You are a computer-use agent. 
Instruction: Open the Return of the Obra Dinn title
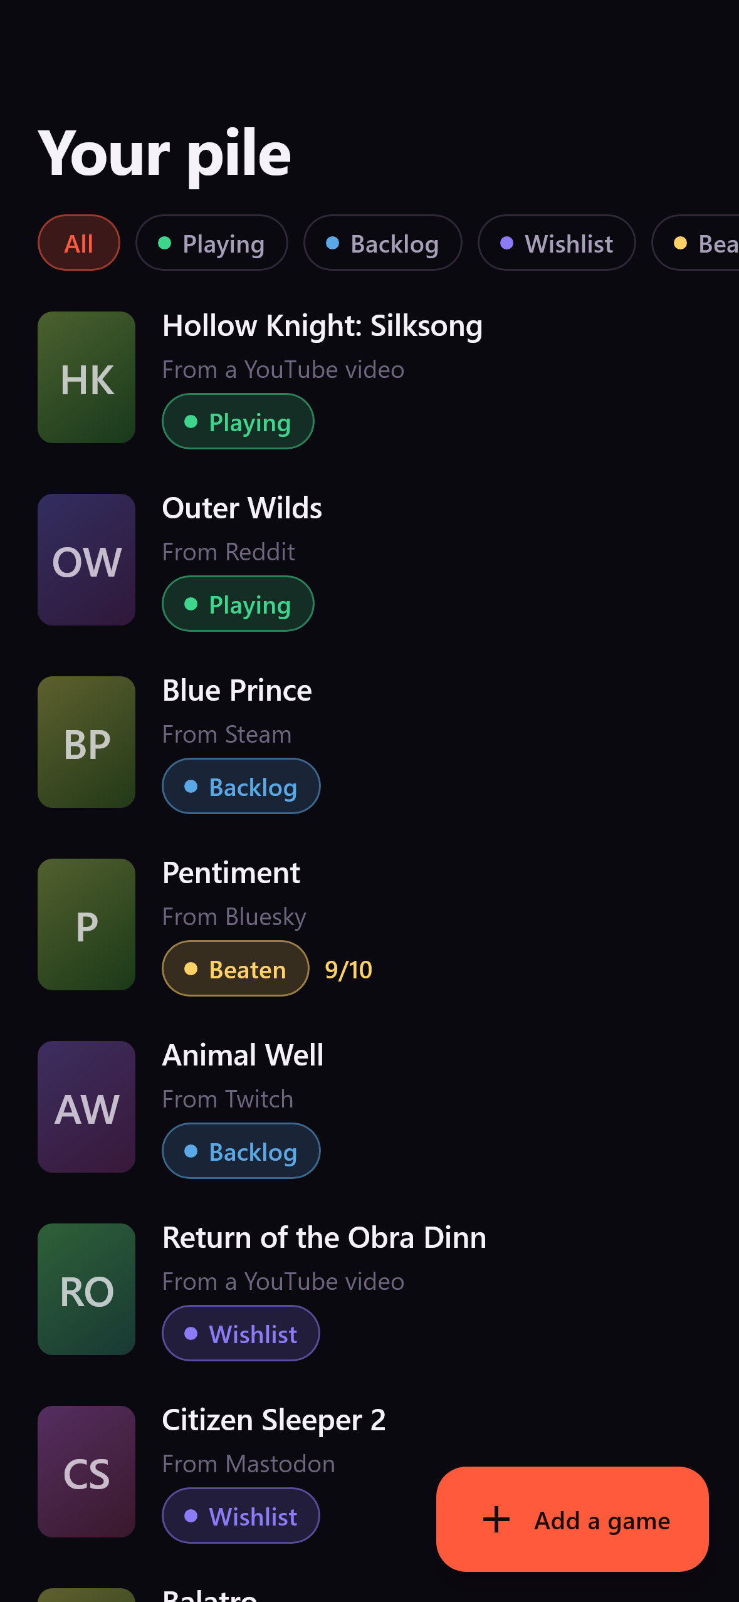pos(324,1238)
